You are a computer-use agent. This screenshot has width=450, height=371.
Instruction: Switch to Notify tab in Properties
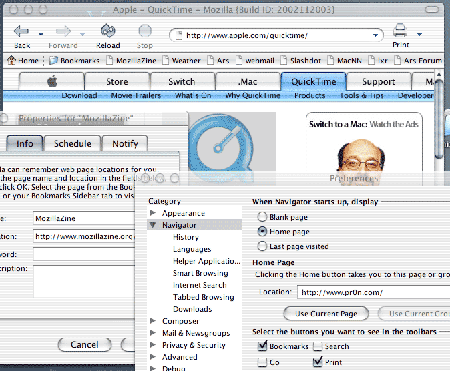(x=125, y=143)
